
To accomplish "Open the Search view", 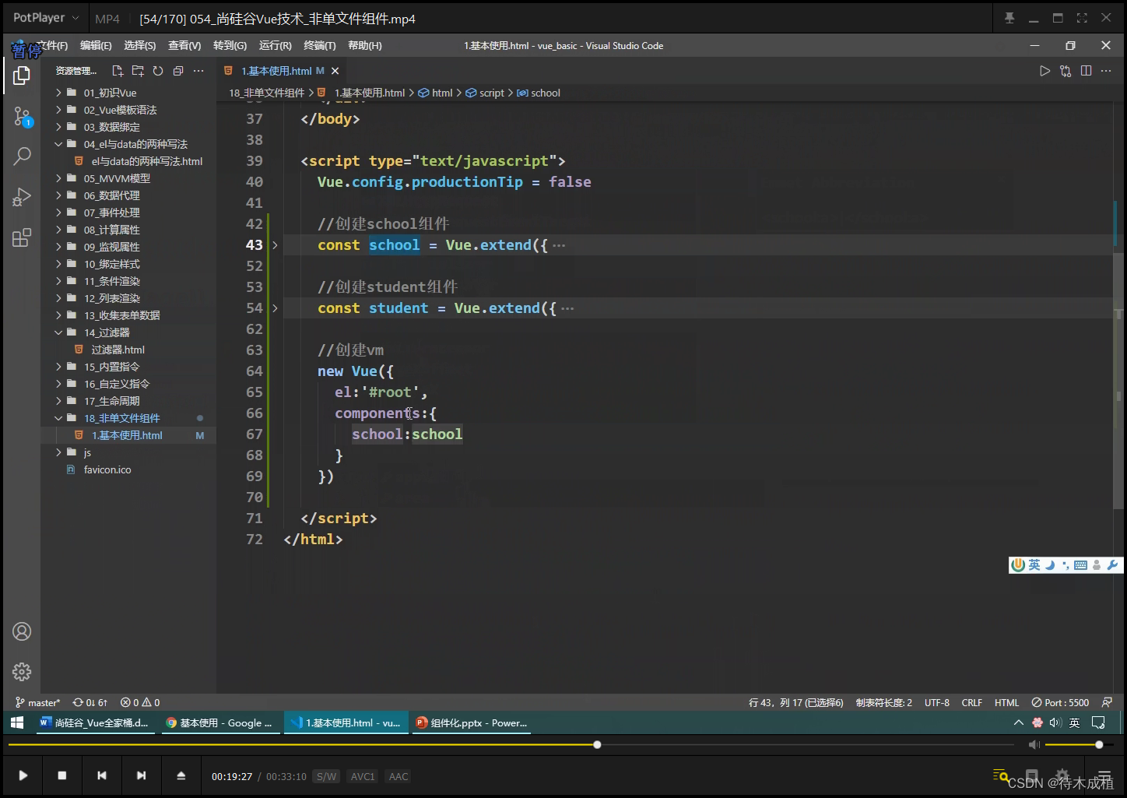I will (x=22, y=156).
